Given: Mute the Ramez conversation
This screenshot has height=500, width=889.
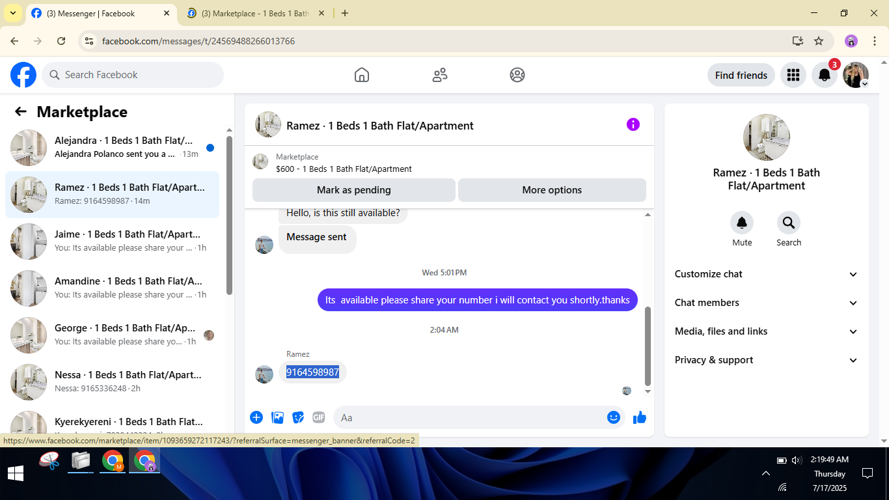Looking at the screenshot, I should [742, 223].
